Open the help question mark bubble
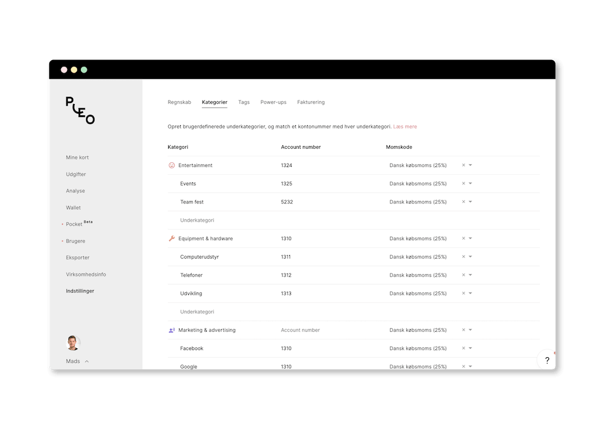594x434 pixels. (546, 360)
